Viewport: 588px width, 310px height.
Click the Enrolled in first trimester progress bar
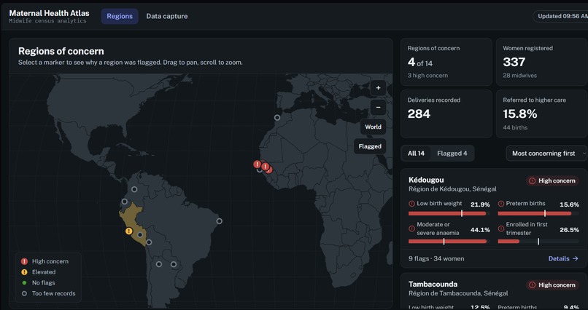coord(538,242)
